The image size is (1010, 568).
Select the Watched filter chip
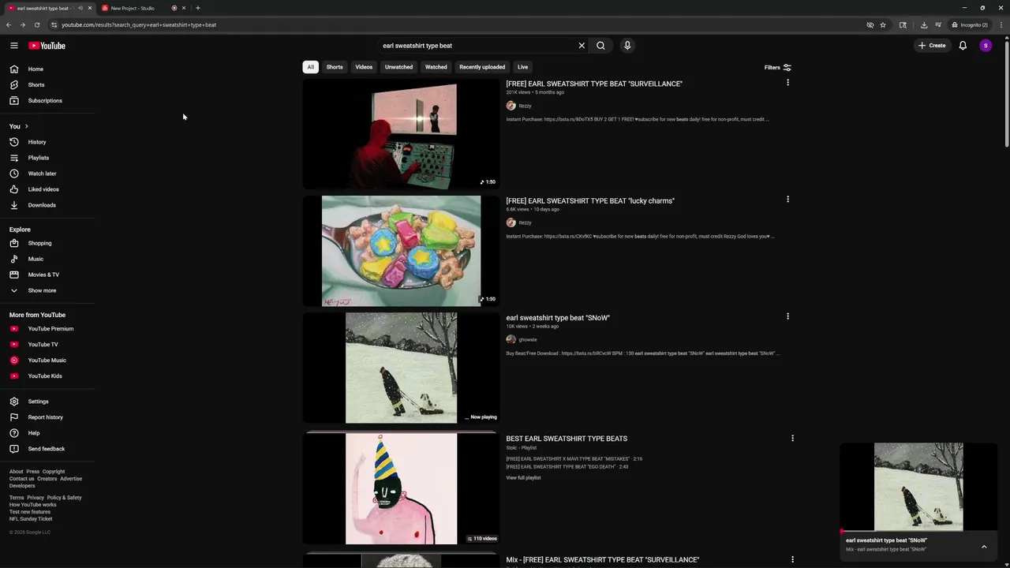(436, 67)
